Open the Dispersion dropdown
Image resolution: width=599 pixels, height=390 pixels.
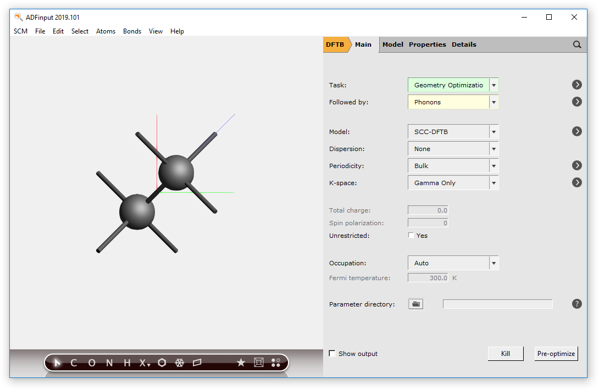(453, 149)
